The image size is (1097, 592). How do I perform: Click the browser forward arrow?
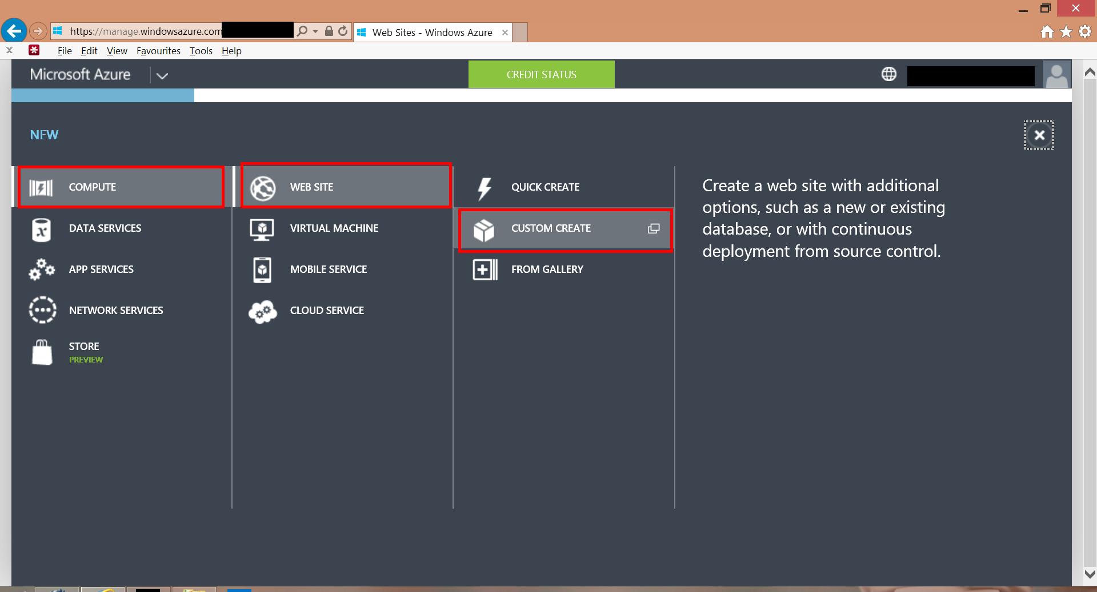coord(38,31)
